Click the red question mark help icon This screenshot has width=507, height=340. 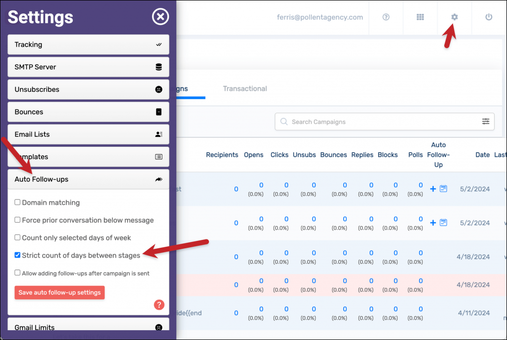[x=158, y=305]
